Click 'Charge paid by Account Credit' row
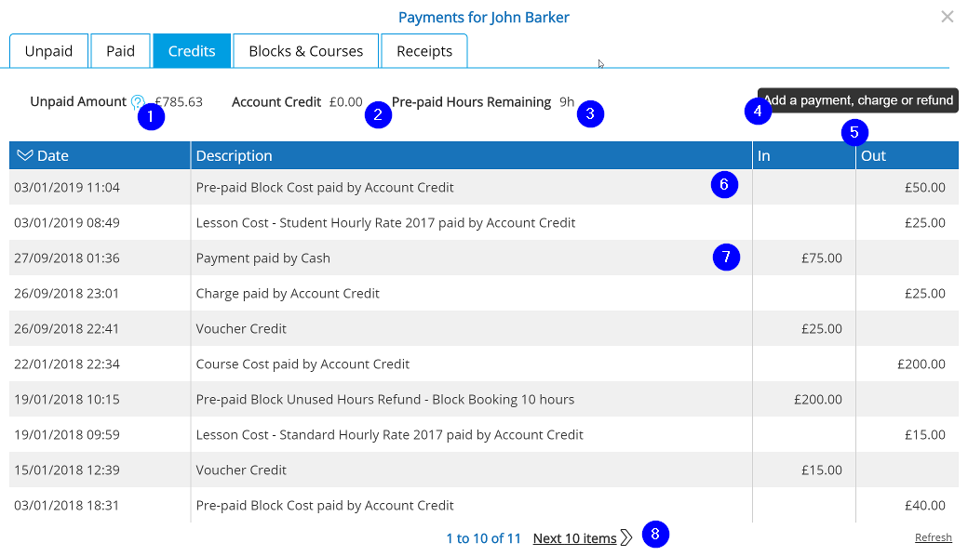Viewport: 968px width, 556px height. (484, 294)
